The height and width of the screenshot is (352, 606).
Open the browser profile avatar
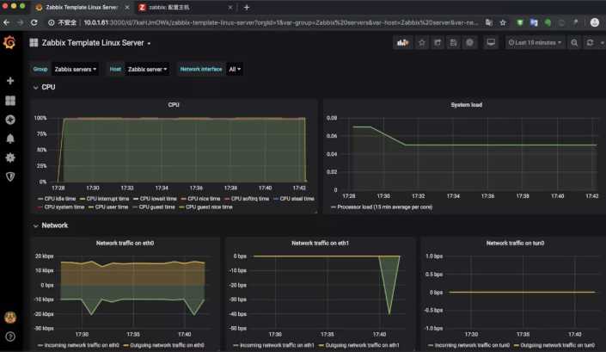pos(595,22)
